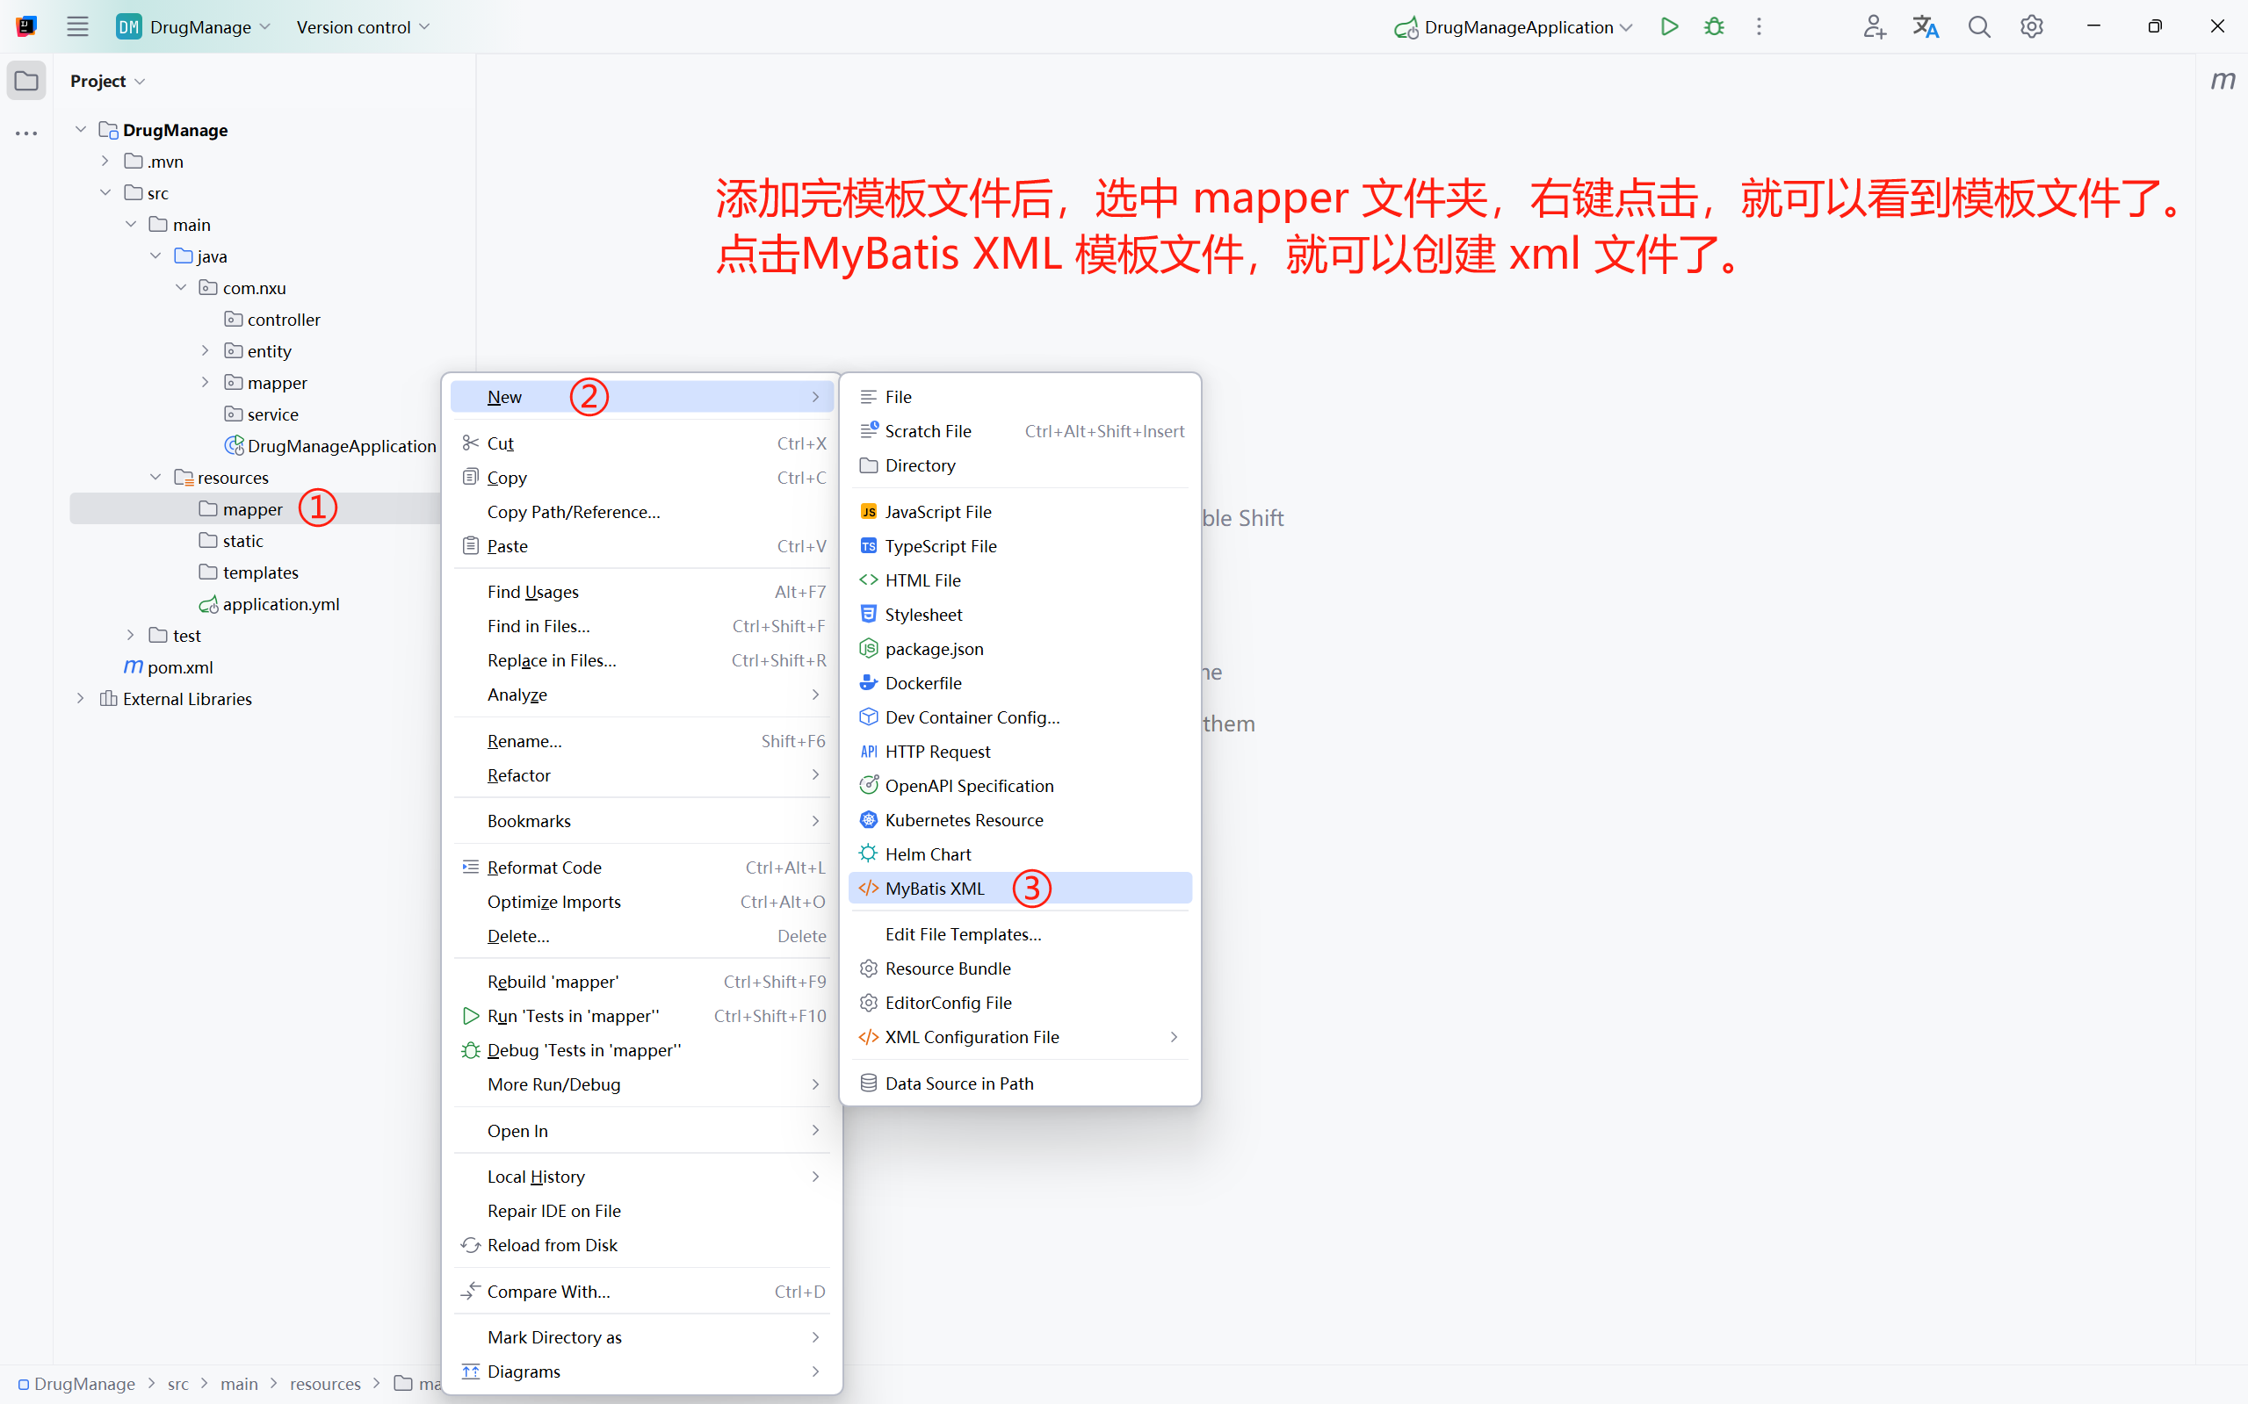Open Search Everywhere magnifier icon

point(1978,27)
